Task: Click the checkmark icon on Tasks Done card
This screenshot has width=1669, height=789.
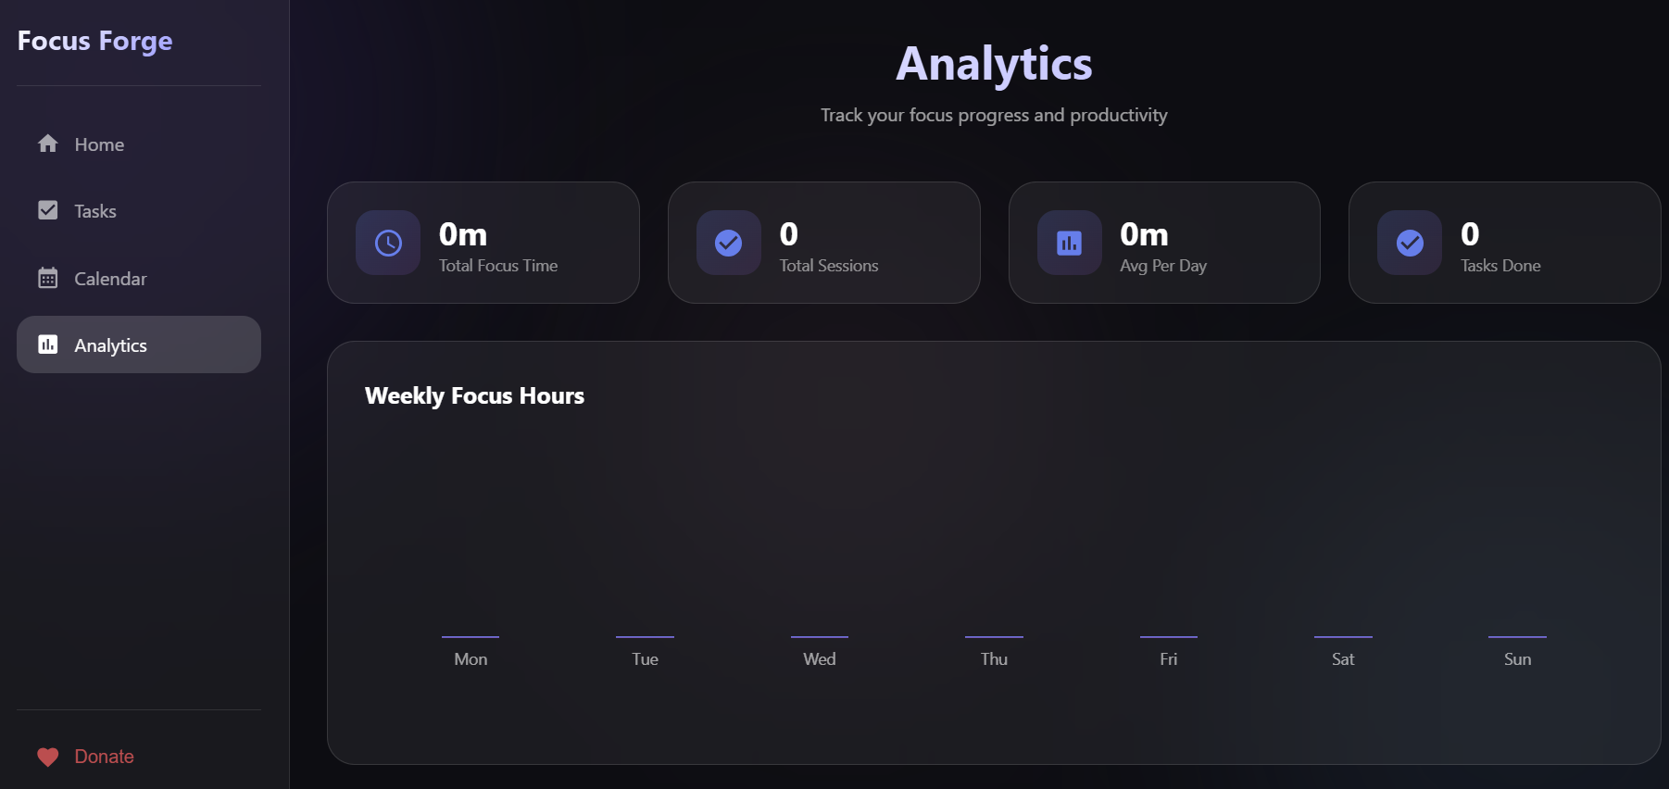Action: coord(1409,243)
